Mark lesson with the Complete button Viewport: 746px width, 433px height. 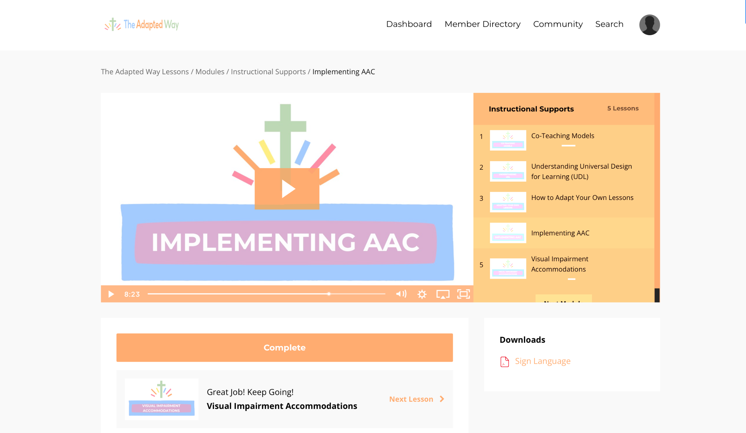(x=284, y=348)
